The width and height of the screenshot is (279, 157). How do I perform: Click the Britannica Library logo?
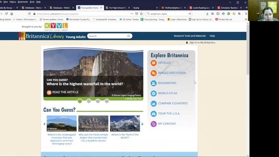(41, 36)
